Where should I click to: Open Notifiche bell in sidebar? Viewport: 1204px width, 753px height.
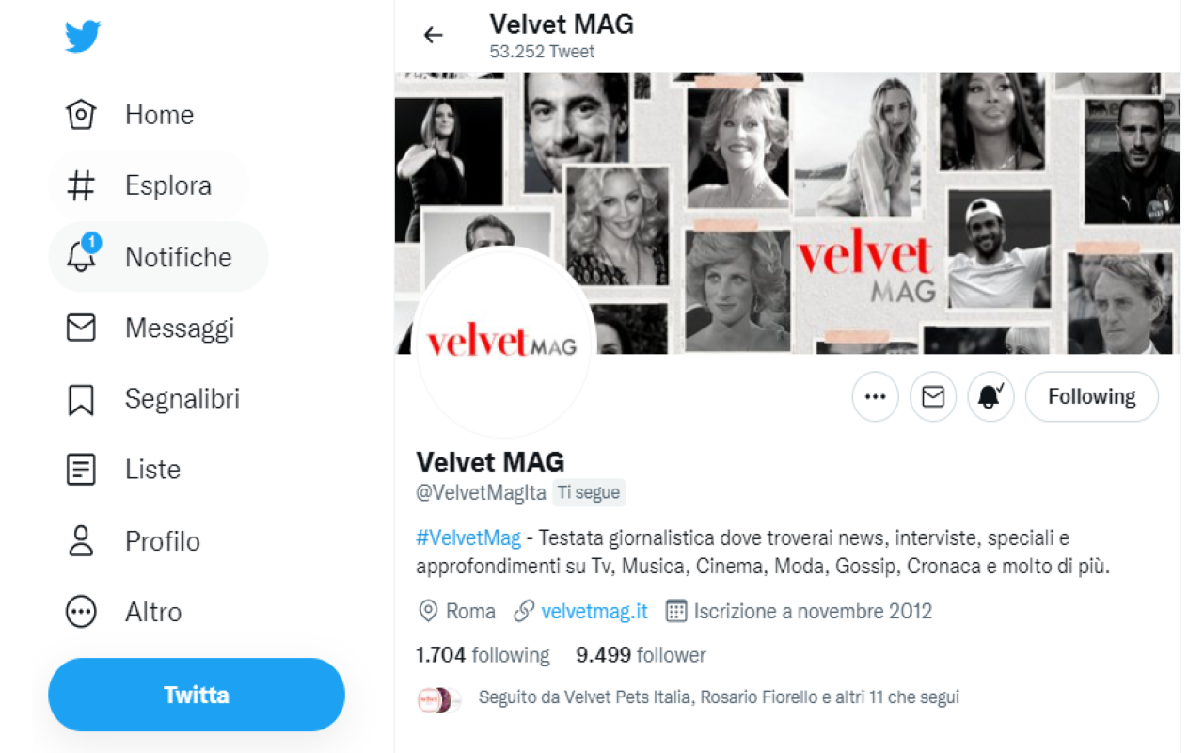click(82, 257)
